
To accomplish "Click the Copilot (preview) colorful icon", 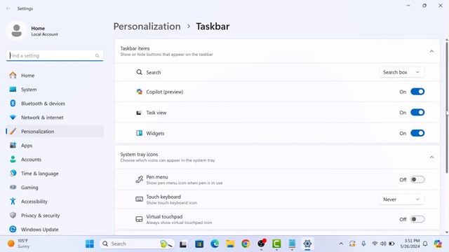I will pyautogui.click(x=139, y=92).
